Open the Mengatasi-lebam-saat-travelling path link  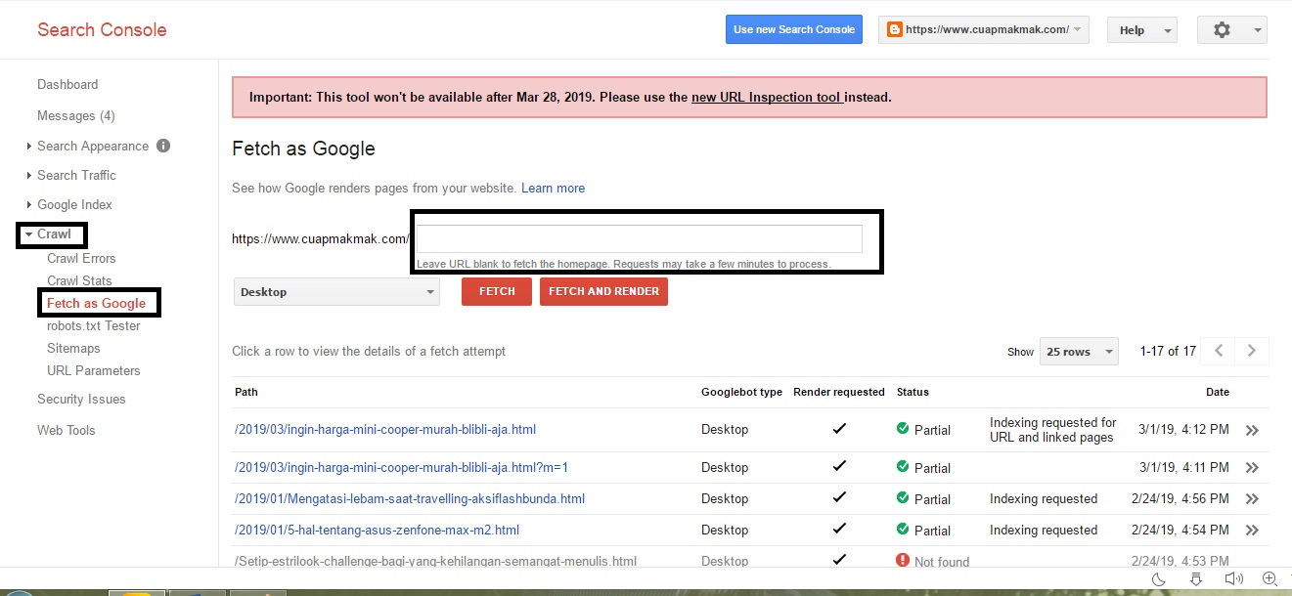coord(410,498)
